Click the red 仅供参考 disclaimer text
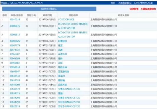The height and width of the screenshot is (109, 157). tap(143, 9)
